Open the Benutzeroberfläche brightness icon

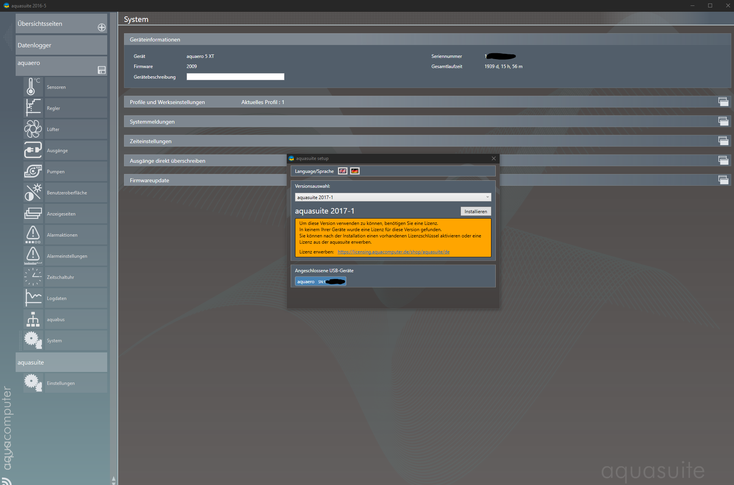[x=33, y=192]
